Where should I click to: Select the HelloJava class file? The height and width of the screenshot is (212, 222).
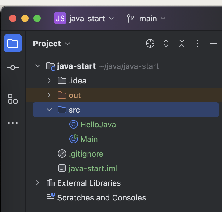coord(98,125)
